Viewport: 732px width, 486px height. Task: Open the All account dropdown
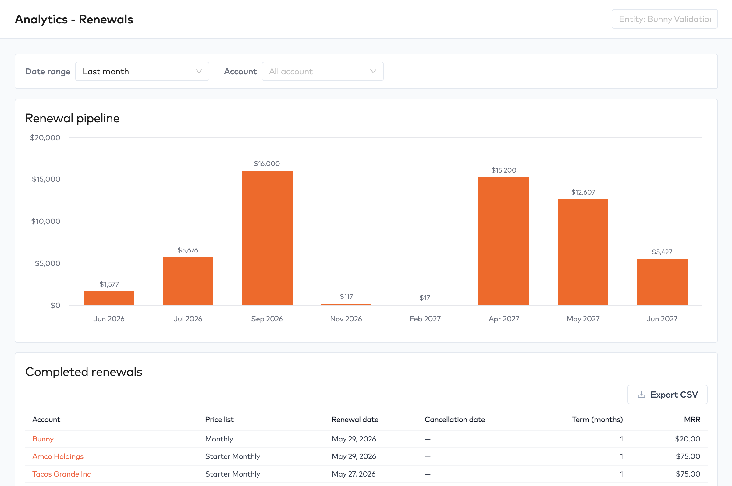pos(322,71)
